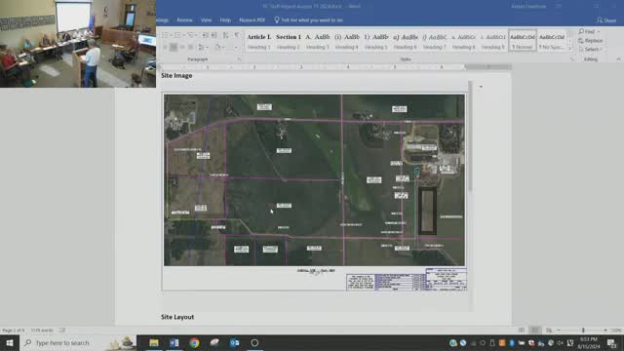
Task: Open File Explorer from taskbar
Action: coord(154,342)
